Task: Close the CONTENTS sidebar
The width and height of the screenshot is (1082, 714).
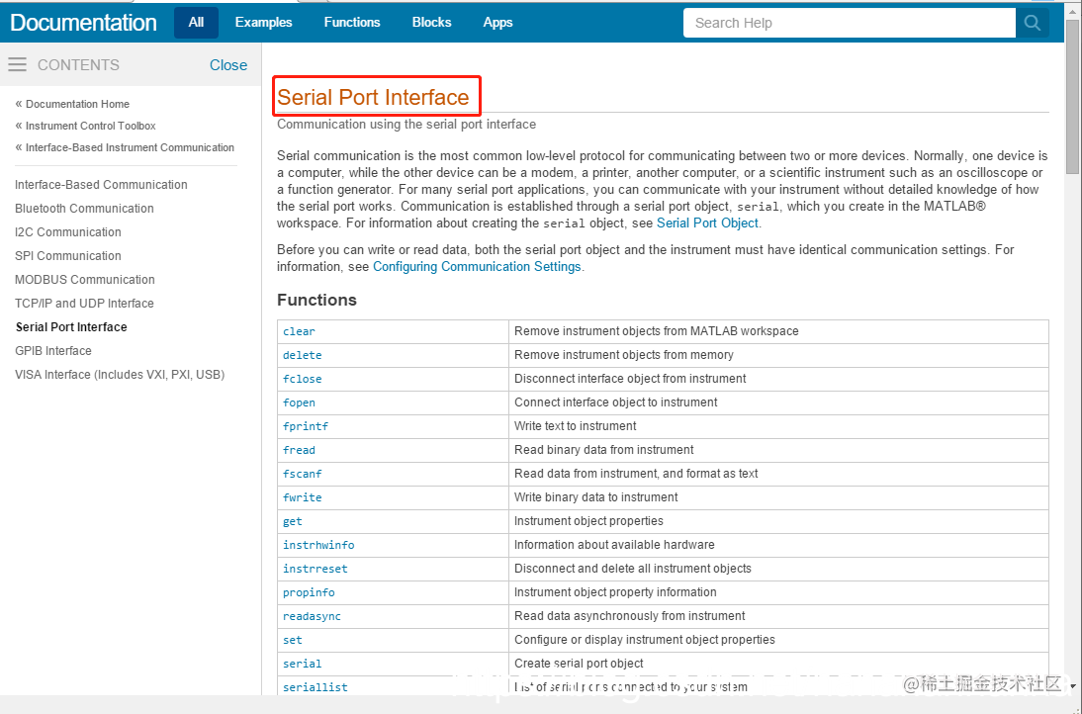Action: [x=228, y=65]
